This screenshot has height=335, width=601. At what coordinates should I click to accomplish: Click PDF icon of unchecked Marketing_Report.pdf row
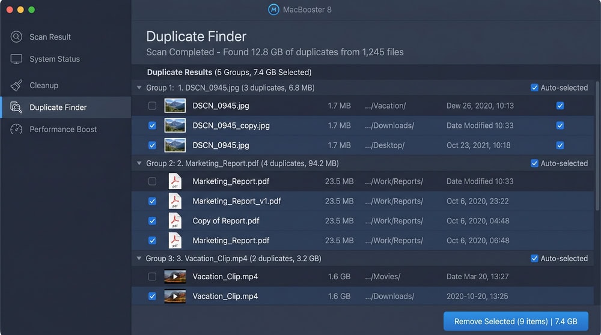175,181
